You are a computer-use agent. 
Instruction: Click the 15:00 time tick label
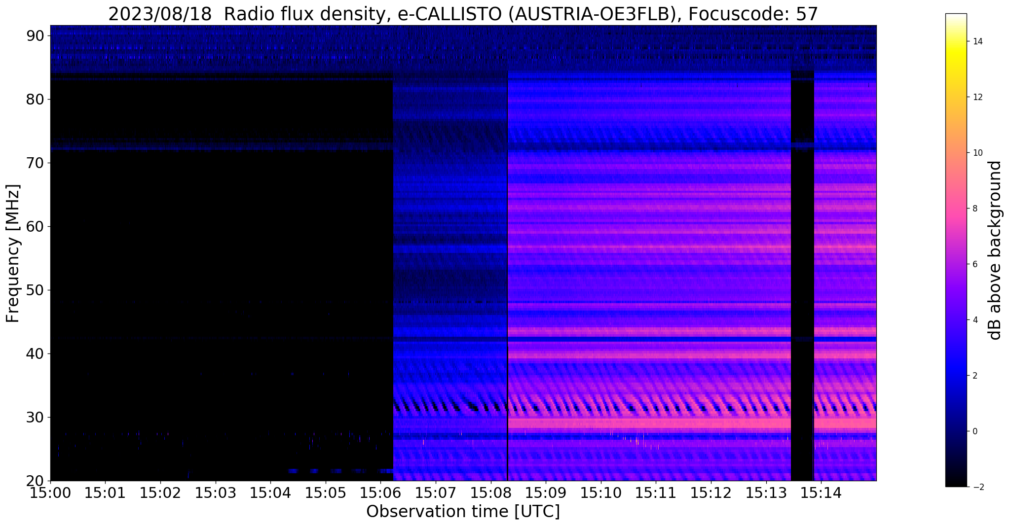click(50, 492)
